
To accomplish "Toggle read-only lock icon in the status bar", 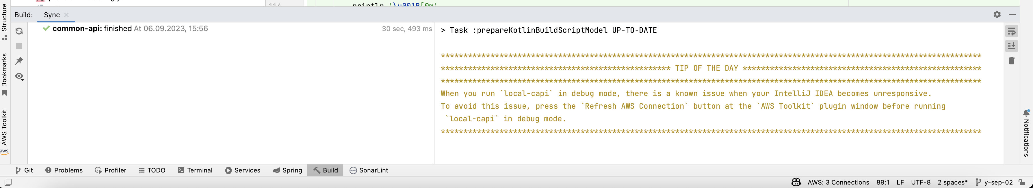I will [x=1022, y=183].
